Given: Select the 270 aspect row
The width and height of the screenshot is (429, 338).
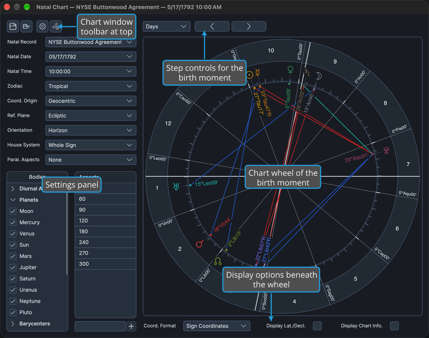Looking at the screenshot, I should [106, 253].
